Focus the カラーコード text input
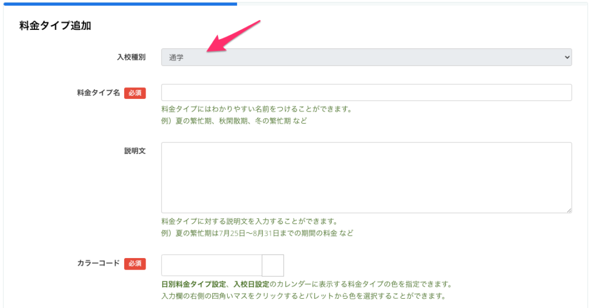Viewport: 589px width, 308px height. tap(211, 265)
